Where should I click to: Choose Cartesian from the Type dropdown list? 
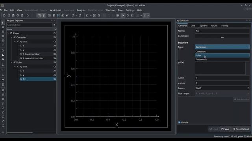[222, 51]
